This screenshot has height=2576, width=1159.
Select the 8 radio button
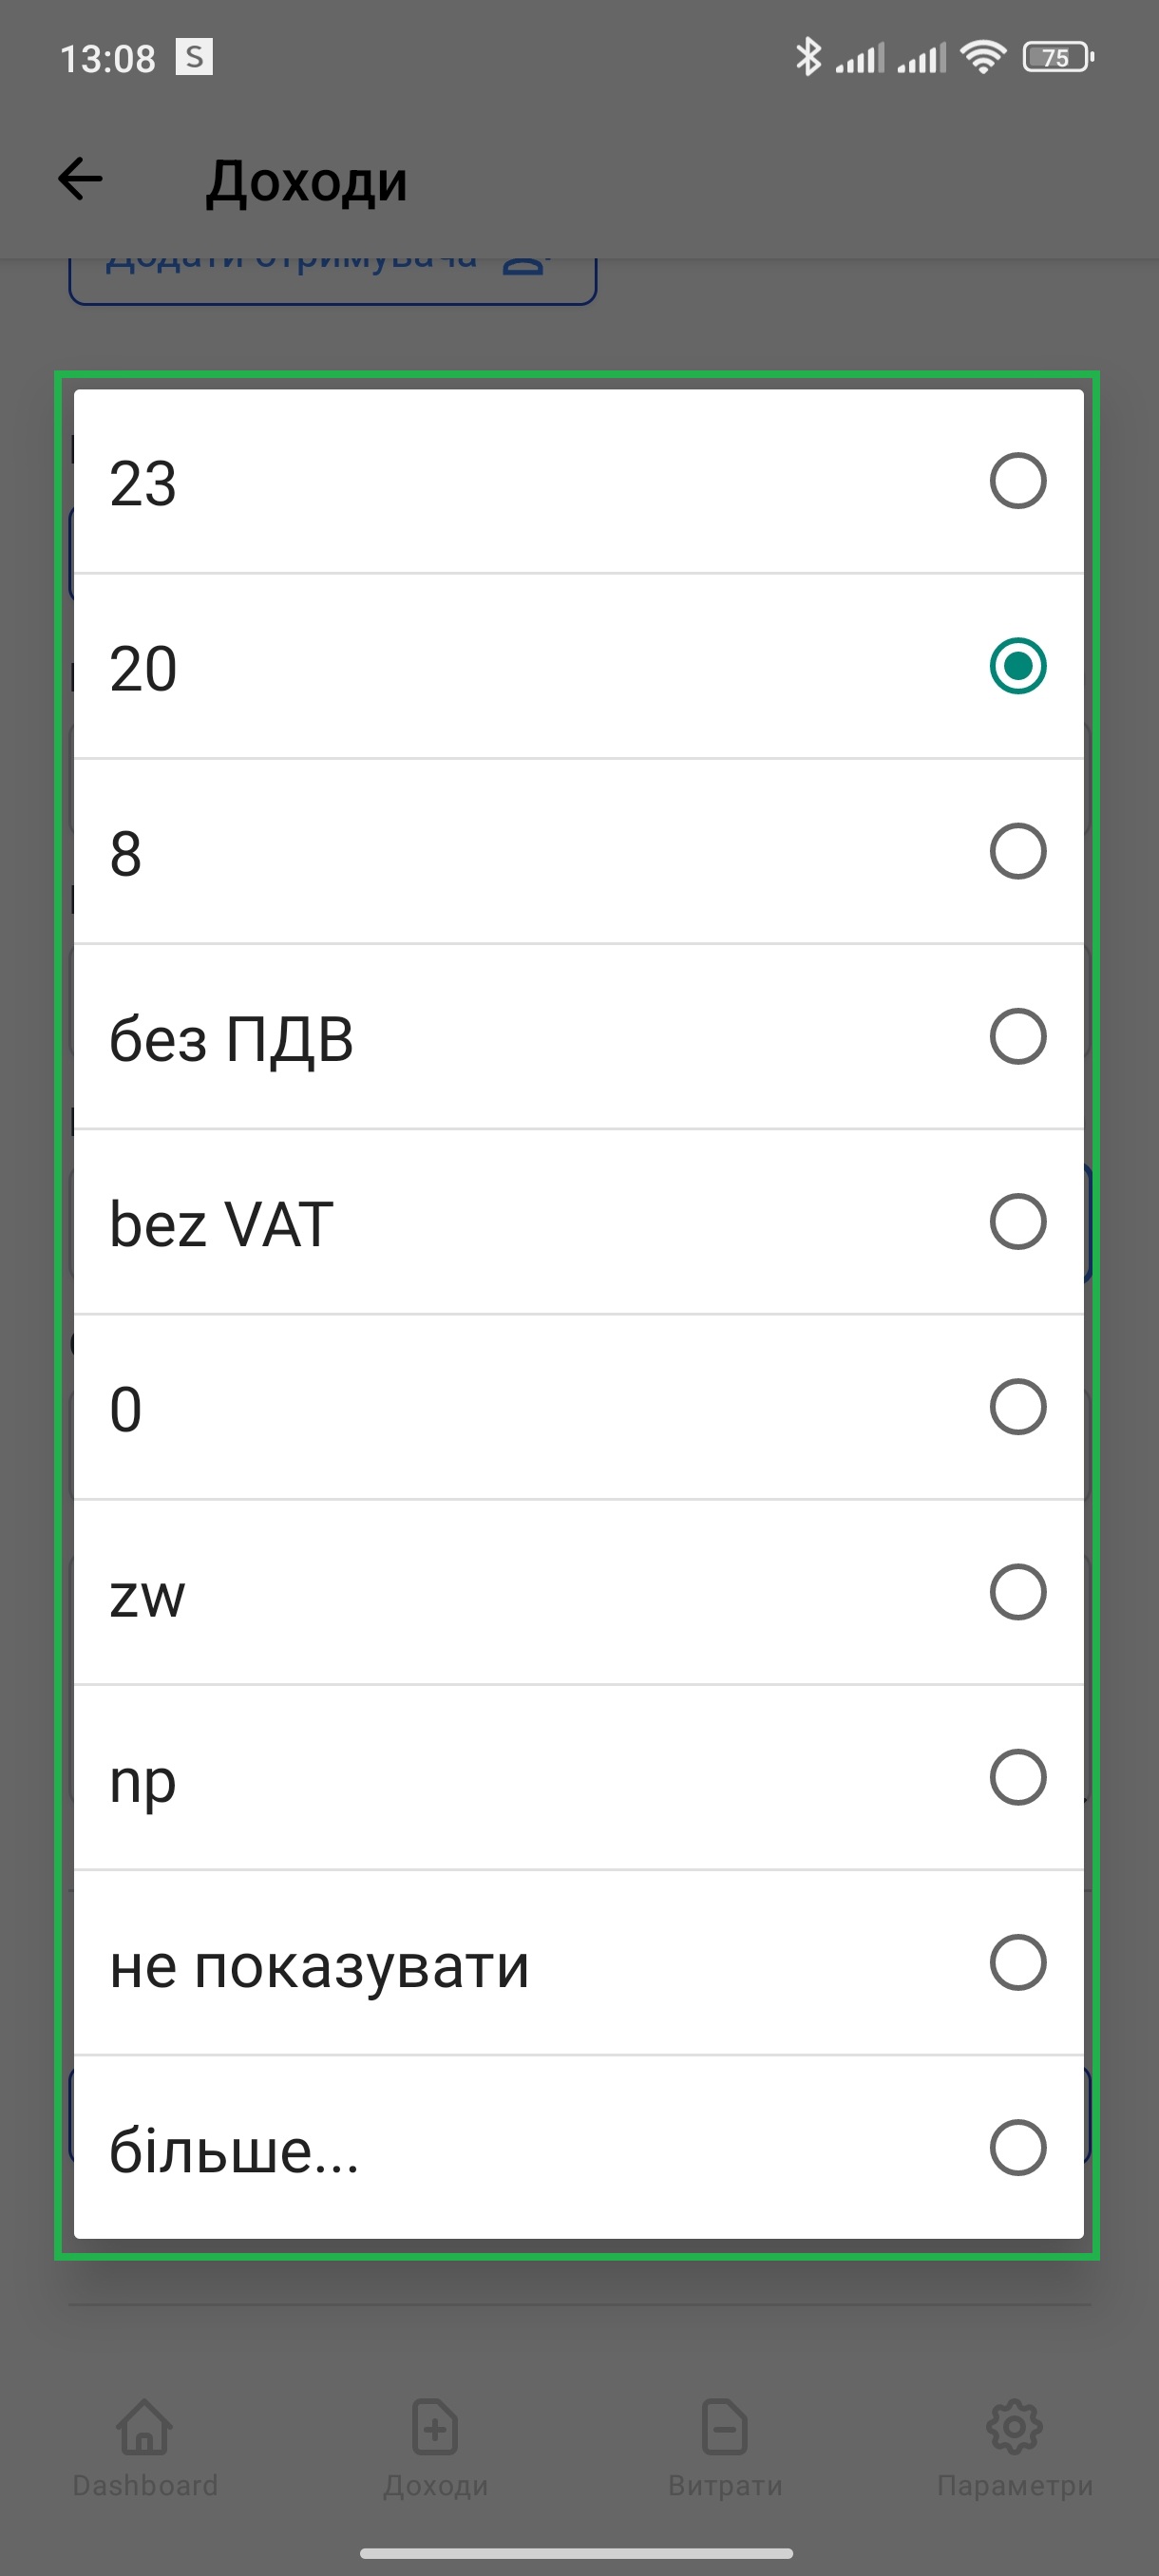pyautogui.click(x=1018, y=851)
